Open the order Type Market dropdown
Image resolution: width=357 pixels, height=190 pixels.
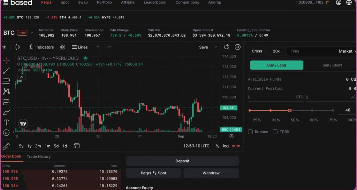coord(322,51)
